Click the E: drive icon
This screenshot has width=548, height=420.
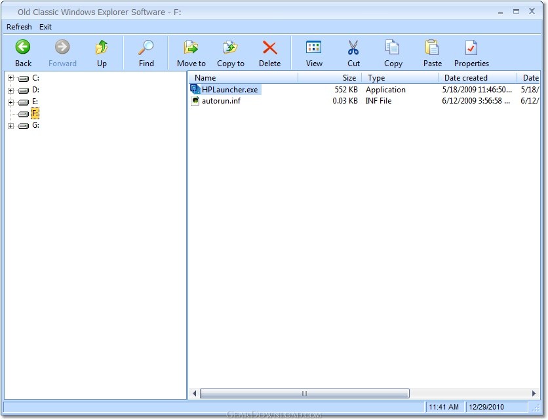pos(24,102)
